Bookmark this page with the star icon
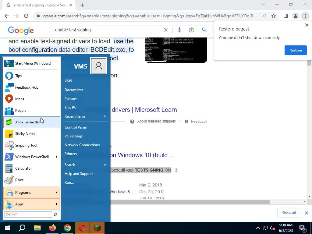 [x=274, y=16]
